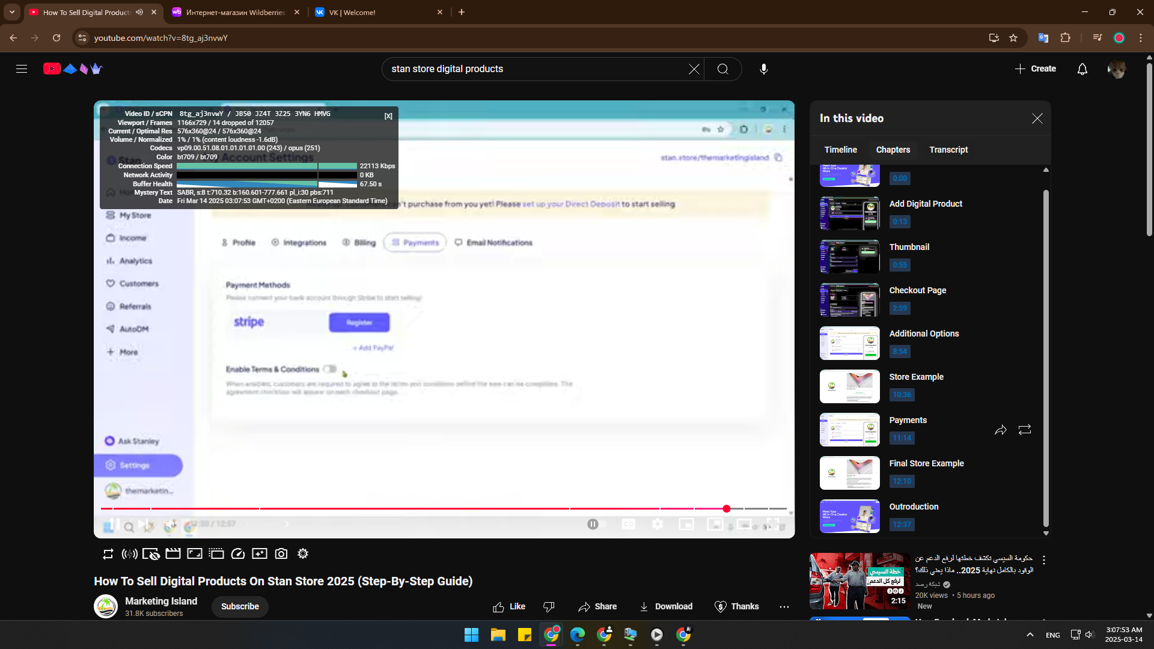Open the YouTube guide hamburger menu
Screen dimensions: 1154x649
22,69
